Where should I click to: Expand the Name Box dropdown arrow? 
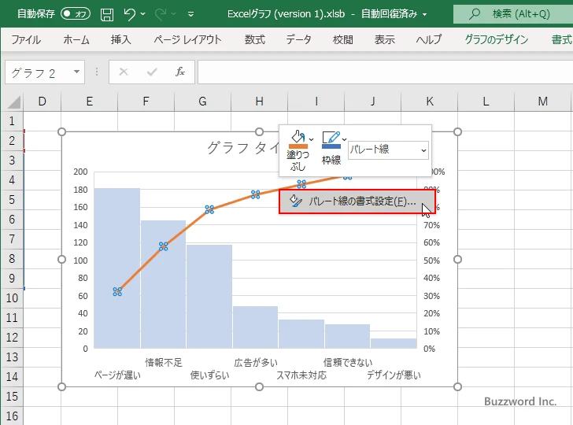77,72
